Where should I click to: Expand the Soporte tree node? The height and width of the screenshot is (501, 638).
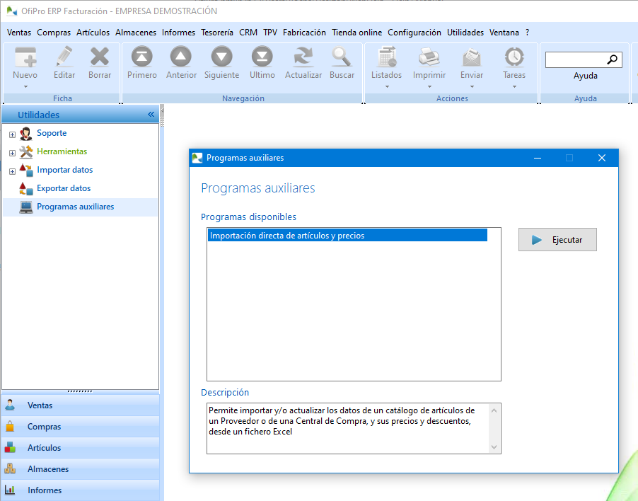[x=12, y=134]
